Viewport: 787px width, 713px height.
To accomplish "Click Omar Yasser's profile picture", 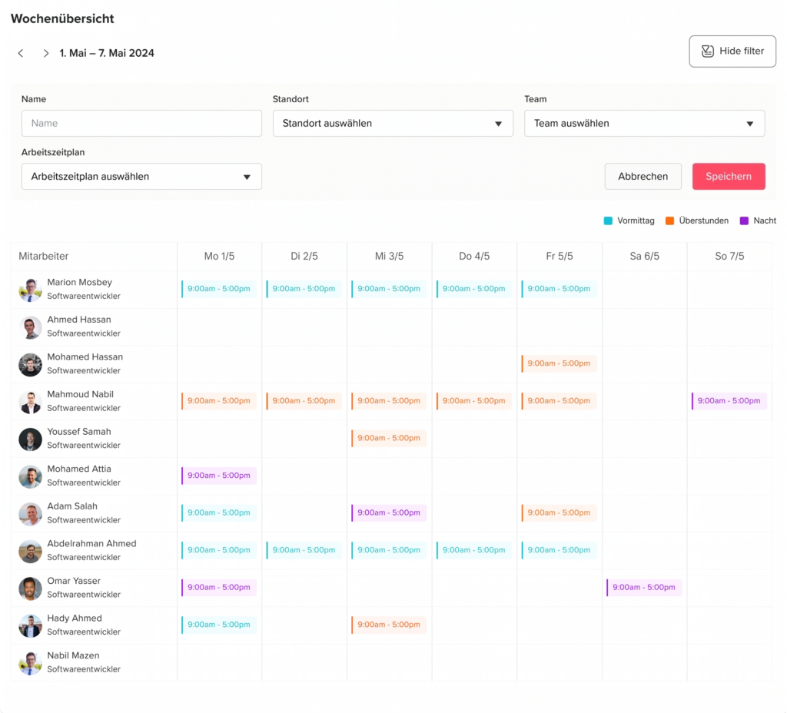I will click(31, 589).
